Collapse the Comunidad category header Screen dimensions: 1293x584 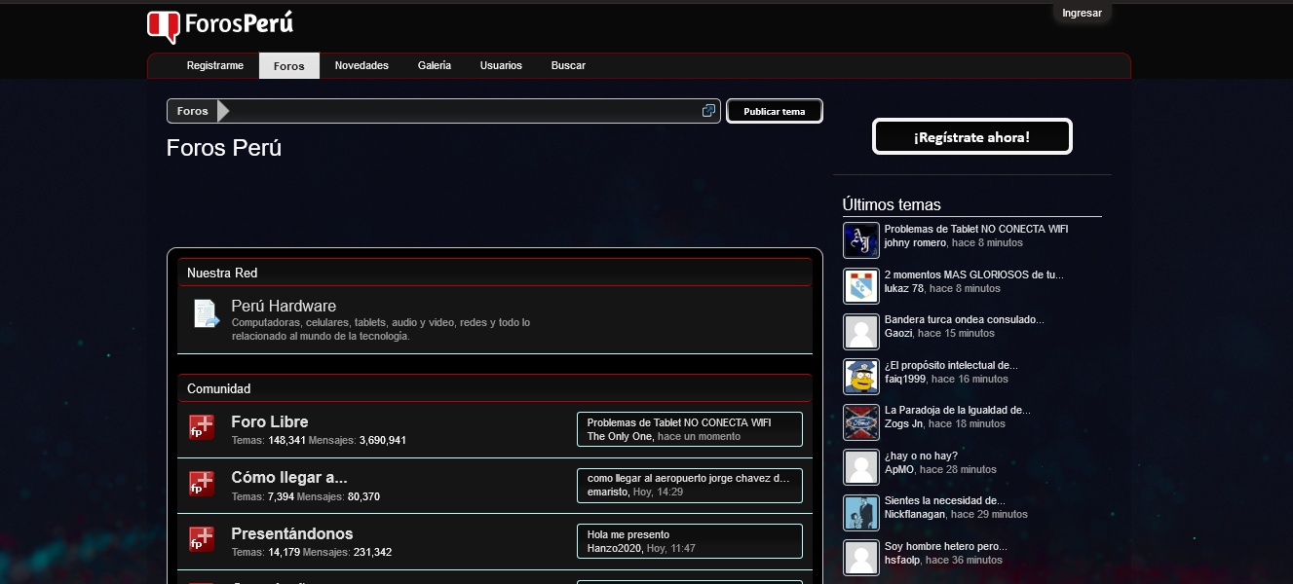[494, 388]
